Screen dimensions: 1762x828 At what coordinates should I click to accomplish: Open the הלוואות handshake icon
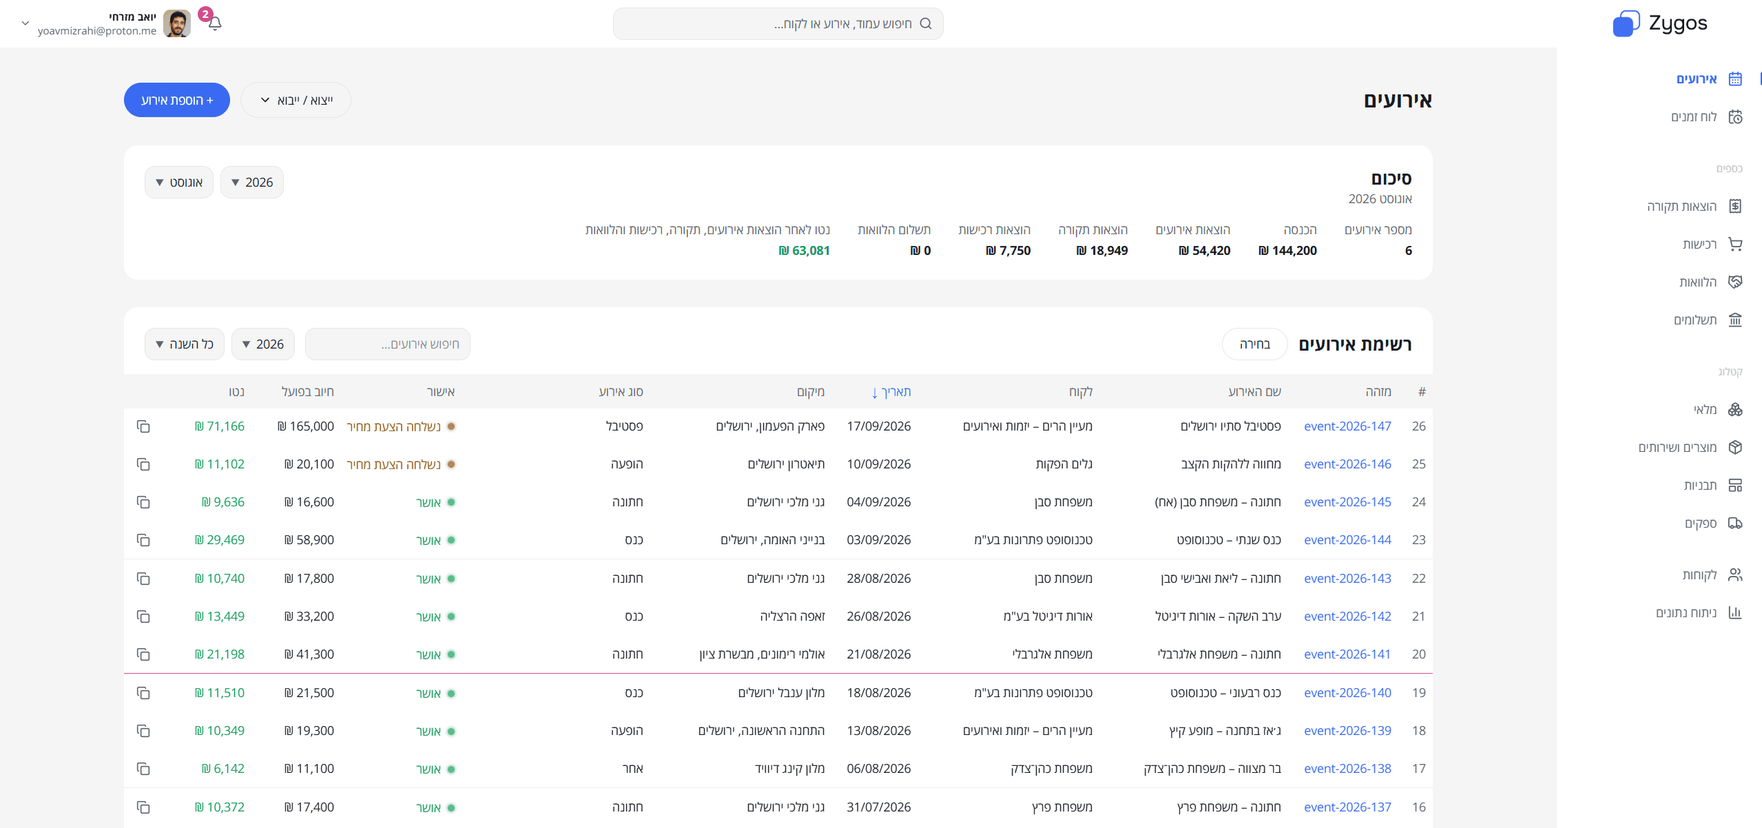coord(1735,282)
